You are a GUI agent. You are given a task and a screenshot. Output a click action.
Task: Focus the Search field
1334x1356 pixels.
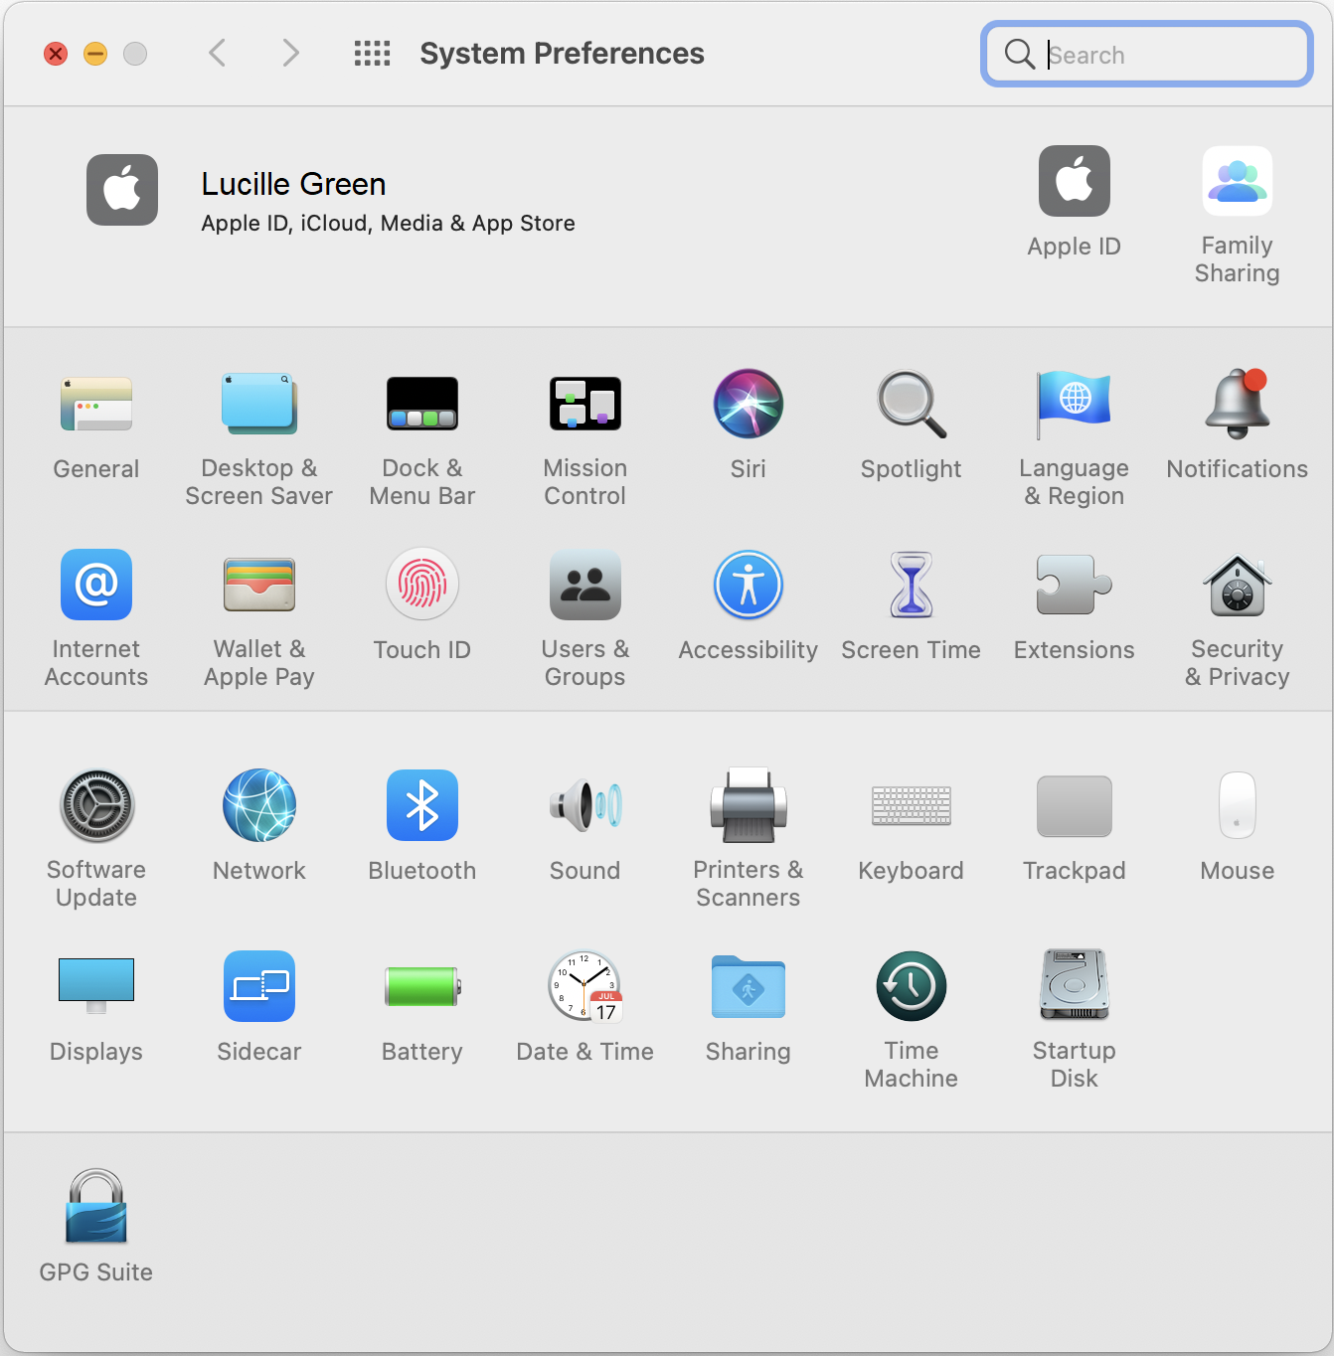(x=1147, y=55)
